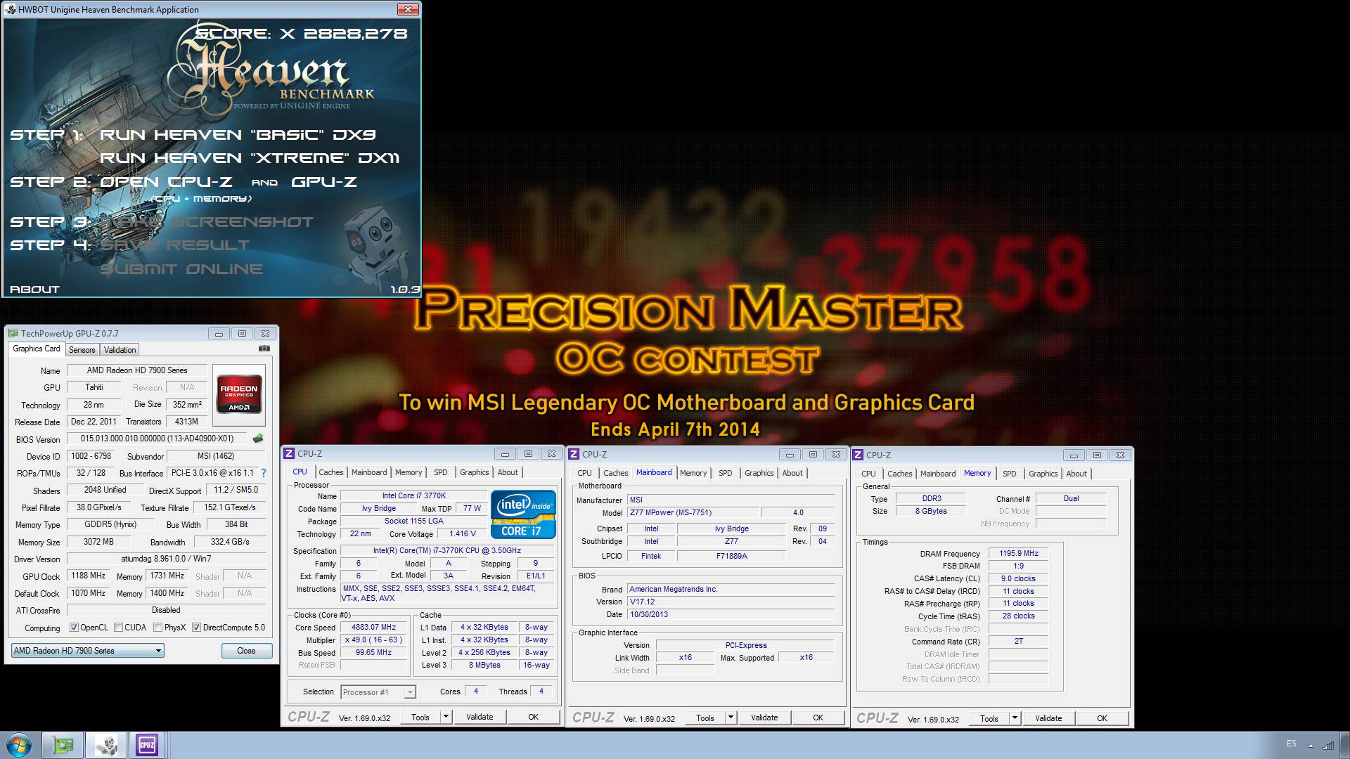Open Graphics tab in Mainboard CPU-Z window
The height and width of the screenshot is (759, 1350).
tap(759, 473)
